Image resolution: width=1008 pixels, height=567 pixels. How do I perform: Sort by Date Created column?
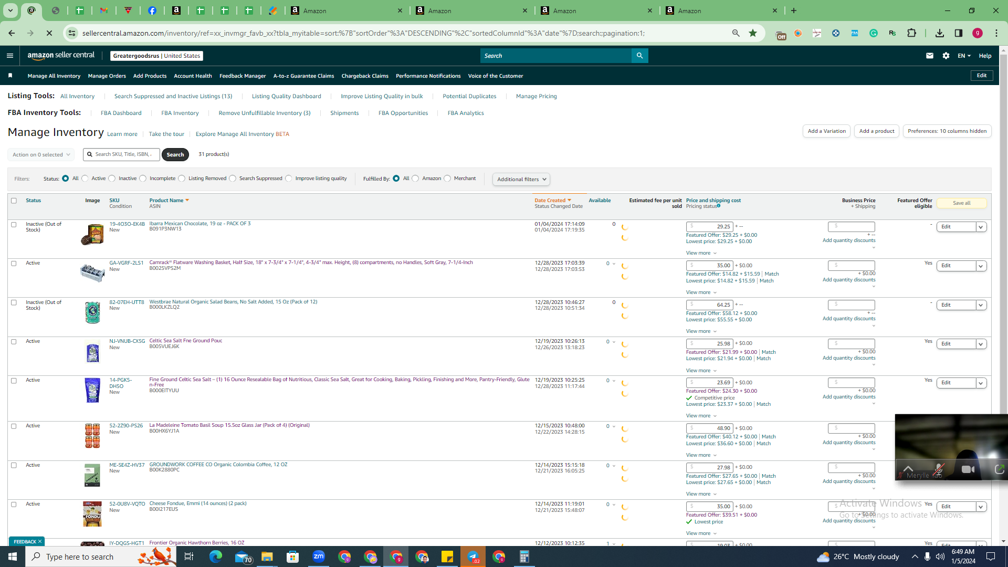point(552,201)
